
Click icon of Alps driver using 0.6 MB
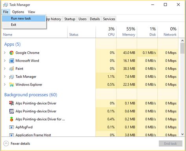coord(11,111)
